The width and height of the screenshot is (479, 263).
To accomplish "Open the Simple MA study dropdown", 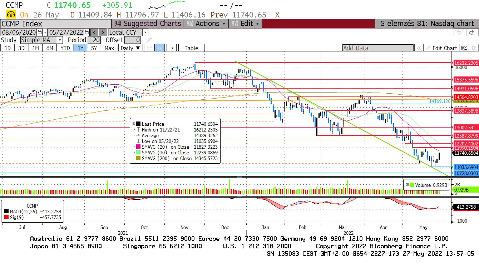I will tap(60, 40).
